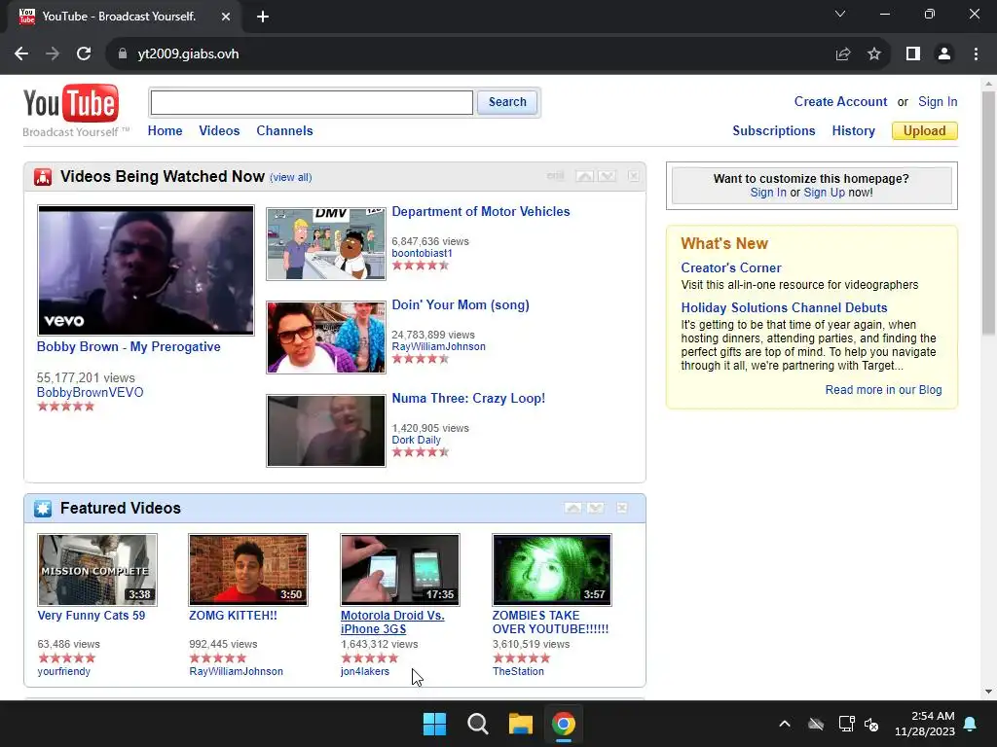Show hidden system tray icons
997x747 pixels.
pos(785,724)
